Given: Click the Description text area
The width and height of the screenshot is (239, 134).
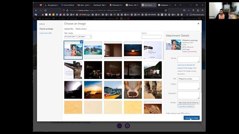Looking at the screenshot, I should pyautogui.click(x=188, y=95).
